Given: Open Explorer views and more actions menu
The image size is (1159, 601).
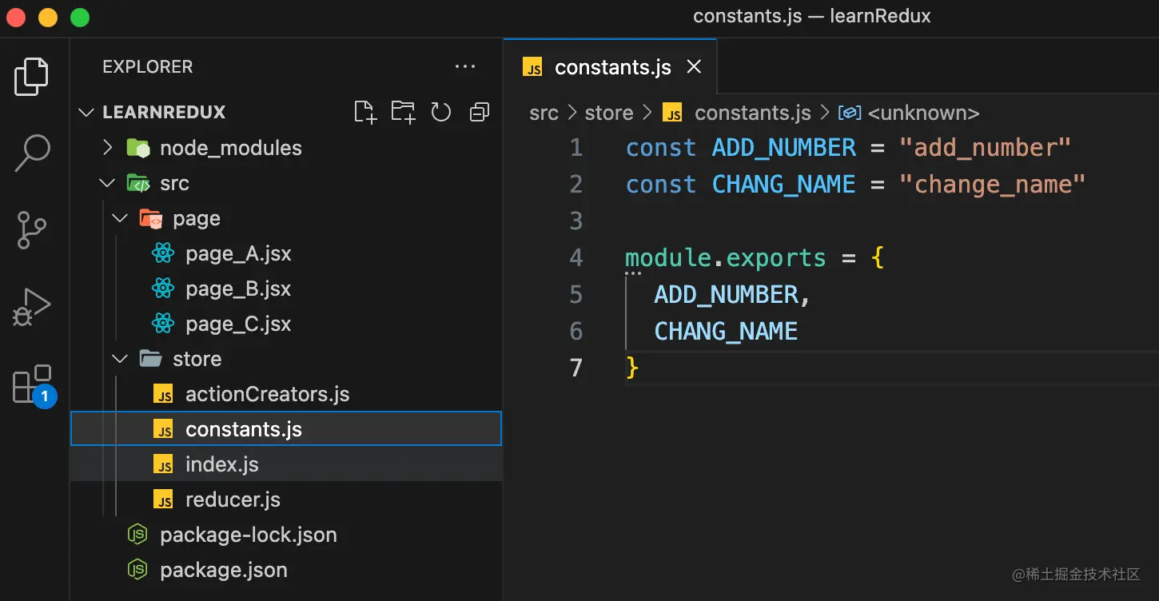Looking at the screenshot, I should pyautogui.click(x=465, y=67).
